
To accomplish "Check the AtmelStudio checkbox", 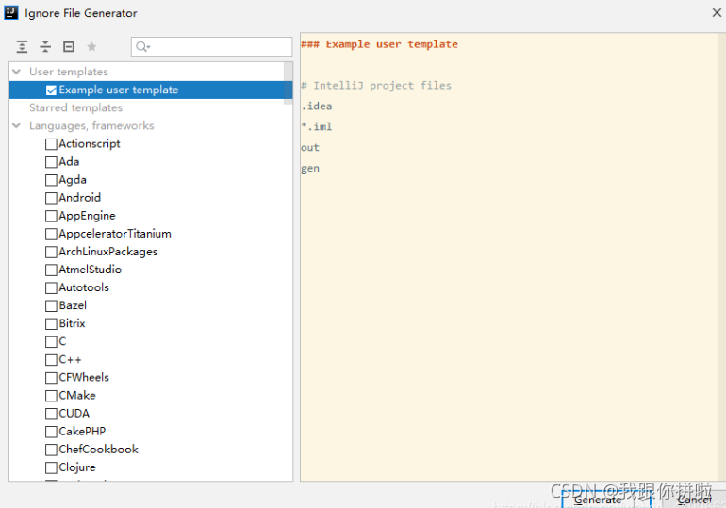I will [52, 270].
